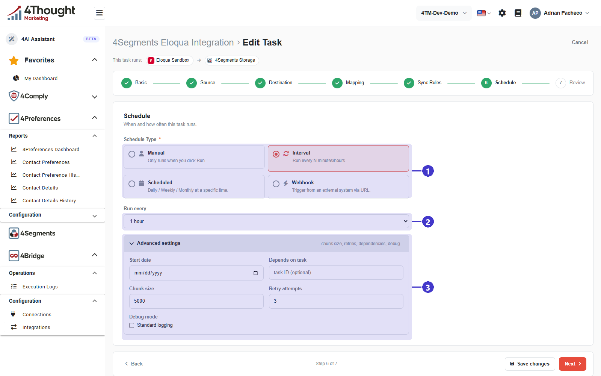Click the Eloqua Sandbox red E icon

click(151, 61)
